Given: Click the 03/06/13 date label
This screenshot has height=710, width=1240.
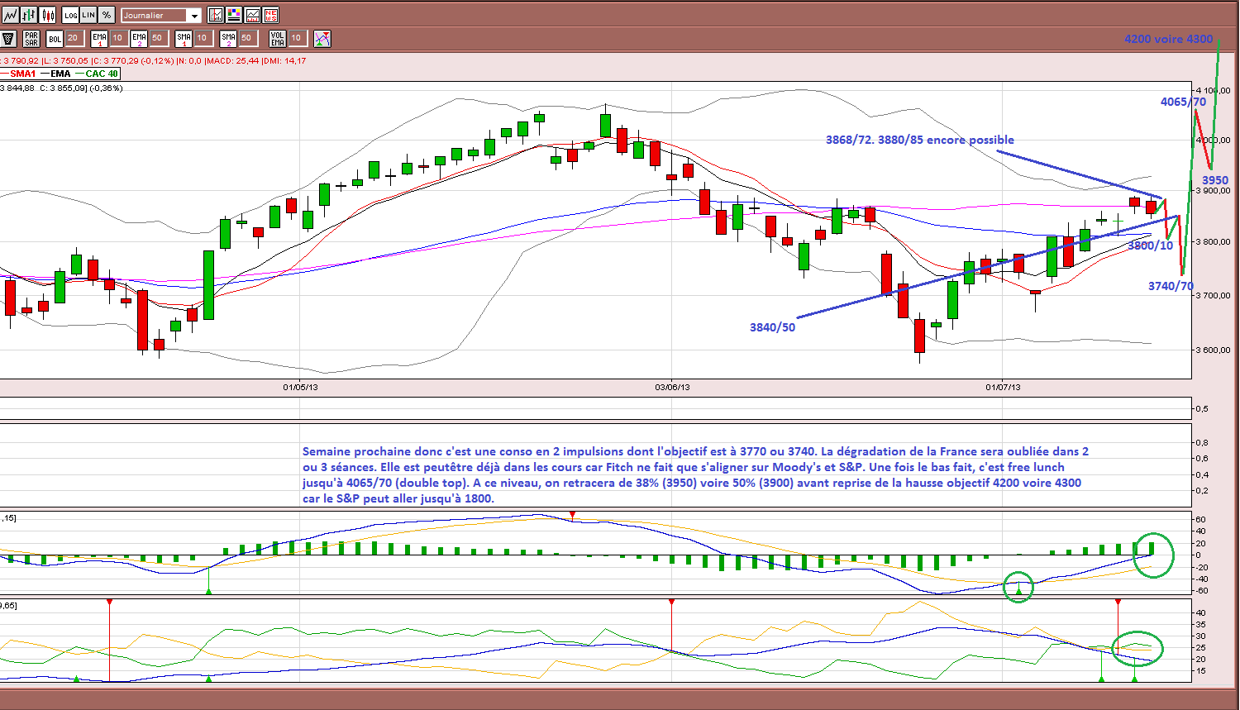Looking at the screenshot, I should click(672, 387).
